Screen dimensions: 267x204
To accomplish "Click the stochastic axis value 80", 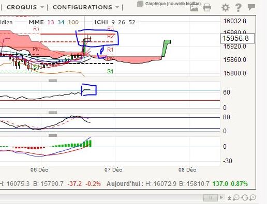I will (227, 117).
